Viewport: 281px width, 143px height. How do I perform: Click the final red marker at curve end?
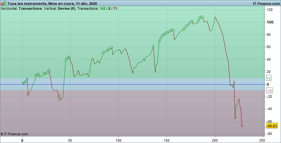242,126
